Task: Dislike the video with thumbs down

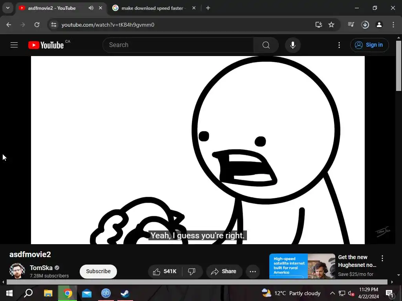Action: [x=192, y=271]
